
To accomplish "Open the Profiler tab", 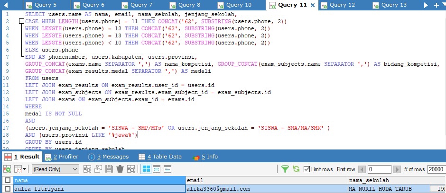I will 62,157.
